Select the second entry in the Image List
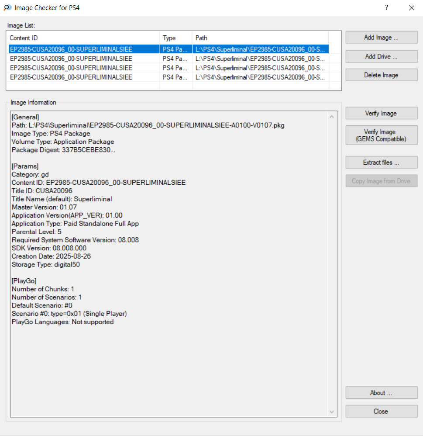This screenshot has width=423, height=436. tap(83, 59)
